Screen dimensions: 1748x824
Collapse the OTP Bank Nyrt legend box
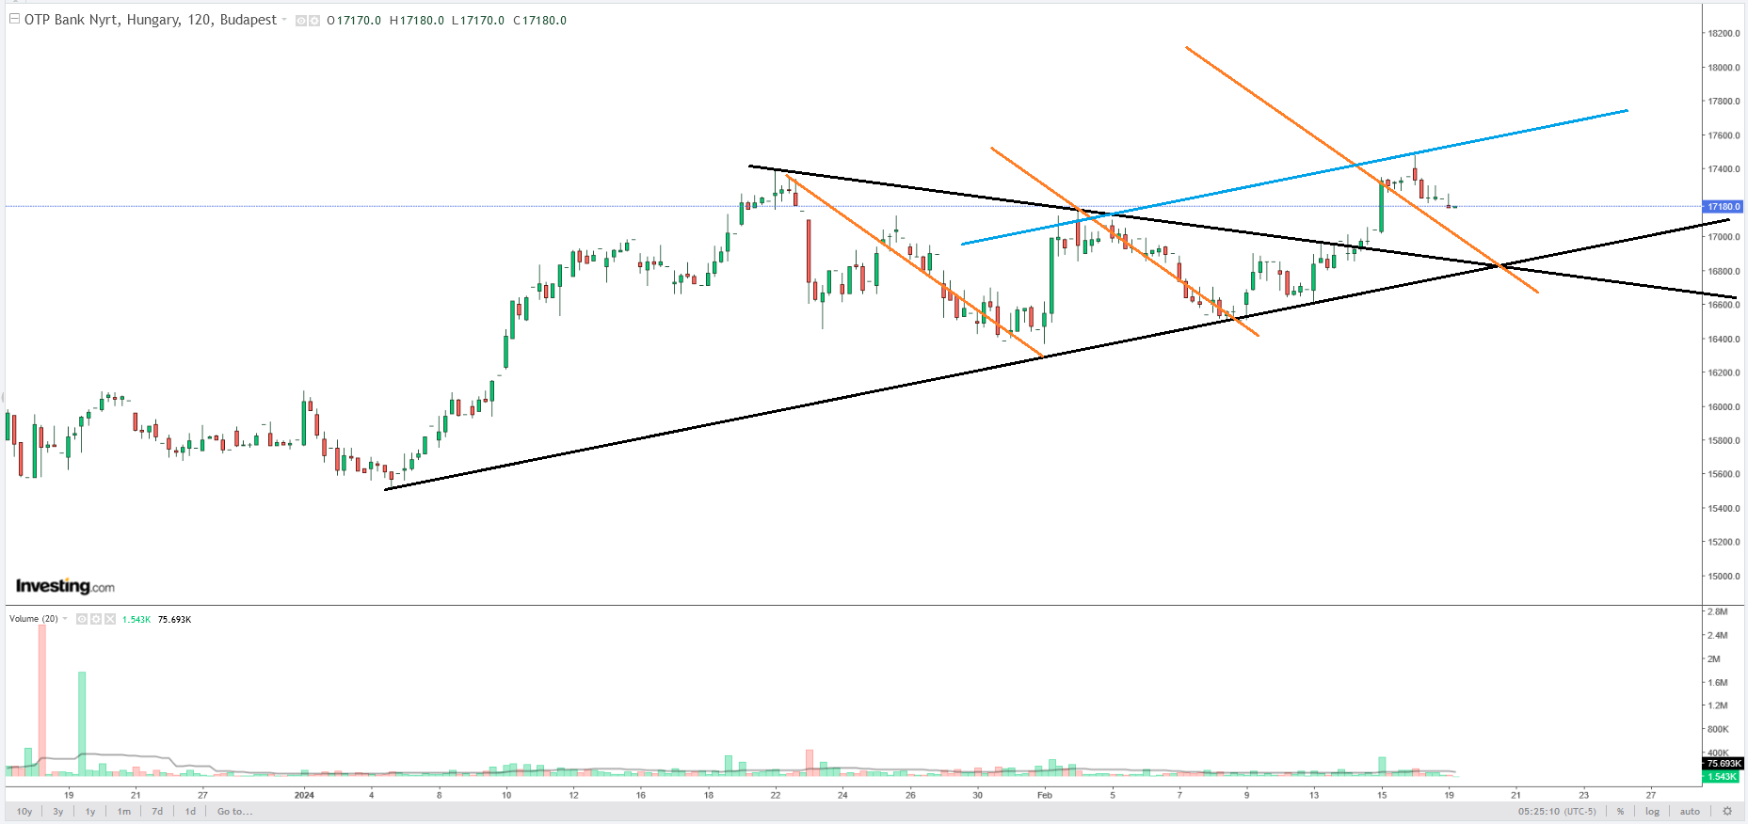14,19
